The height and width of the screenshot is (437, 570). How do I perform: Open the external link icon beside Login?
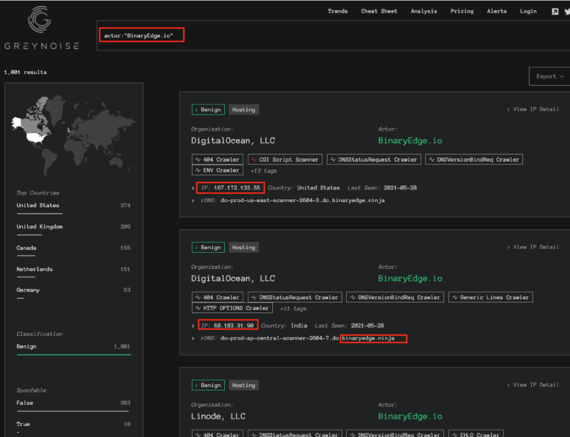pyautogui.click(x=555, y=12)
